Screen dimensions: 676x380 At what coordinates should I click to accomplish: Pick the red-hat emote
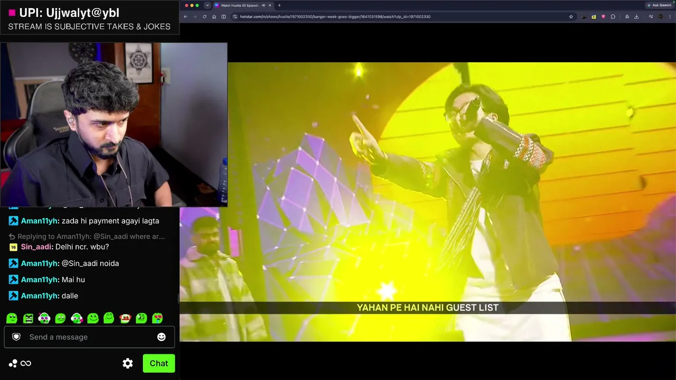point(125,318)
